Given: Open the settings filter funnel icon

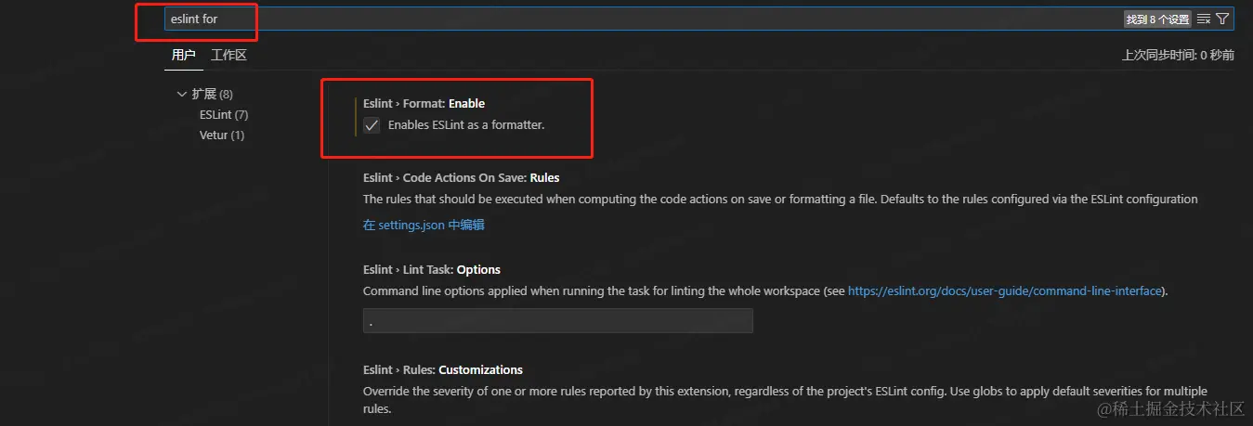Looking at the screenshot, I should coord(1222,19).
